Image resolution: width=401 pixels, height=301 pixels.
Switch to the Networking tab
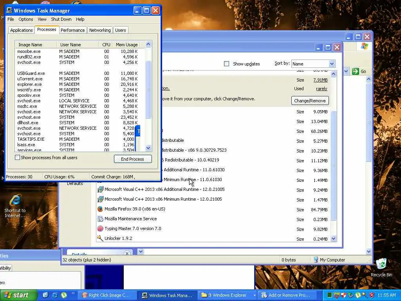click(100, 30)
